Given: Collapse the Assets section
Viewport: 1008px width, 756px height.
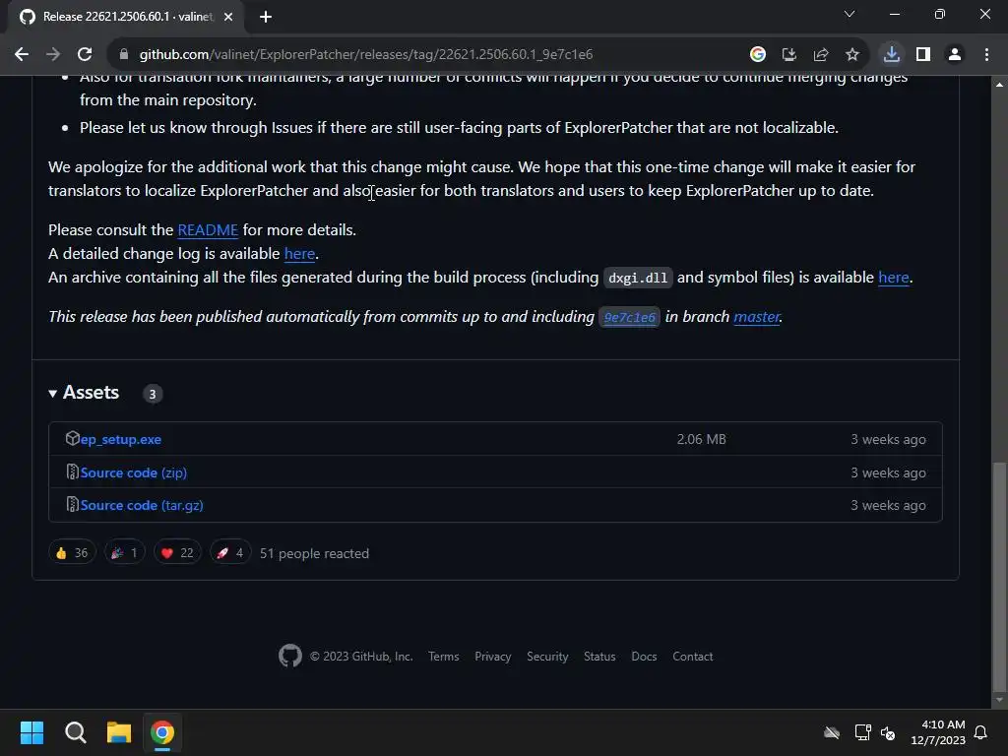Looking at the screenshot, I should 85,393.
